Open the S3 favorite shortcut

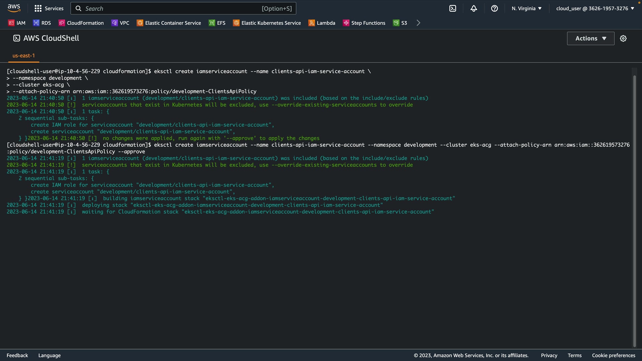coord(400,23)
